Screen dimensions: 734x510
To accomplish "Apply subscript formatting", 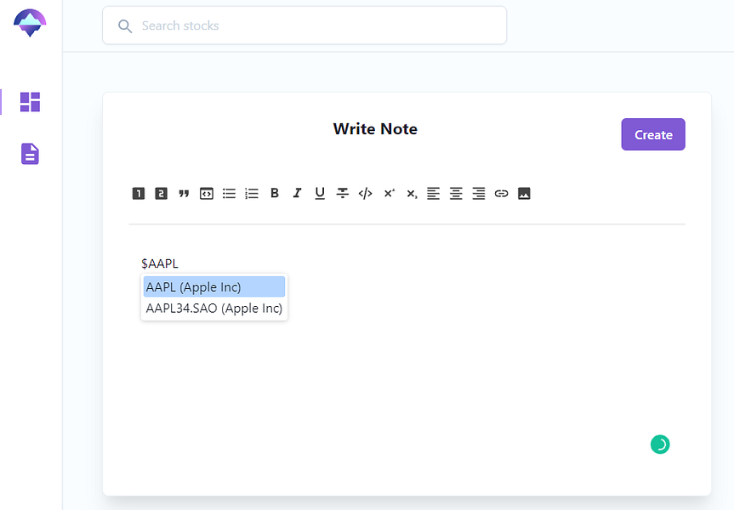I will [412, 194].
